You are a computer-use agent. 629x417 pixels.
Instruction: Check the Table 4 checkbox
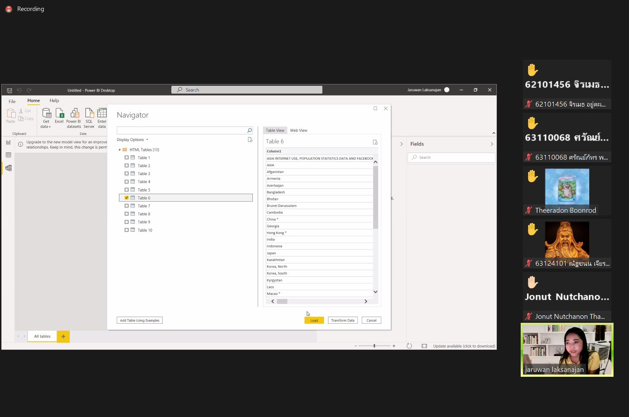coord(126,182)
